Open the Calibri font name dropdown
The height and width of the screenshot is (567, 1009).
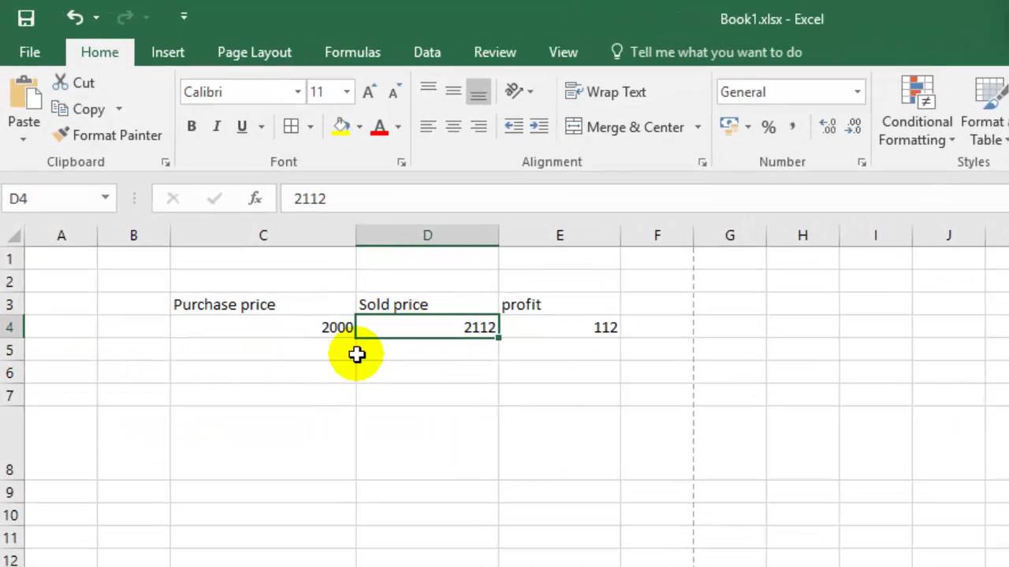(x=298, y=92)
